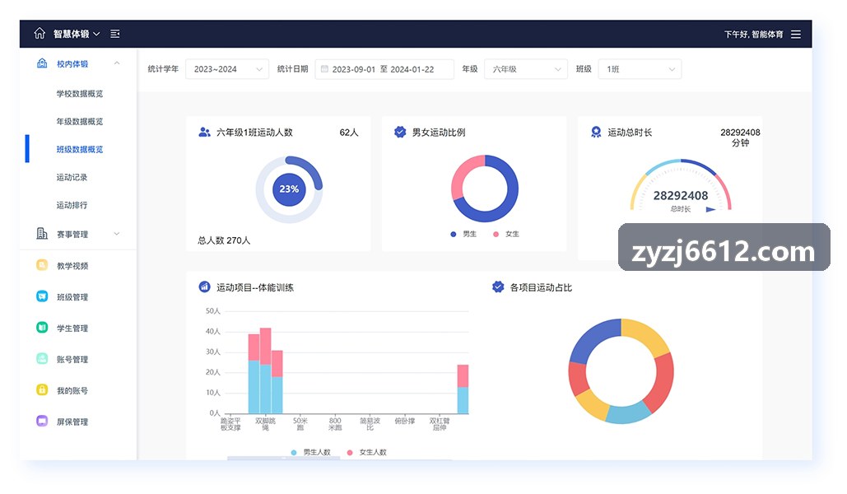The height and width of the screenshot is (494, 847).
Task: Open the 班级 1班 dropdown
Action: click(640, 69)
